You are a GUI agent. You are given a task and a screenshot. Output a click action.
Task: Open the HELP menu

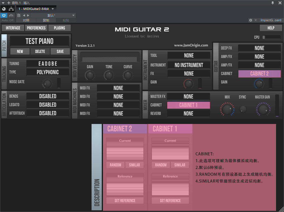tap(271, 28)
